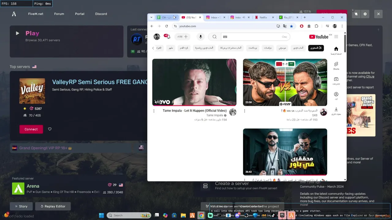The image size is (392, 220).
Task: Open the YouTube account avatar menu
Action: tap(157, 37)
